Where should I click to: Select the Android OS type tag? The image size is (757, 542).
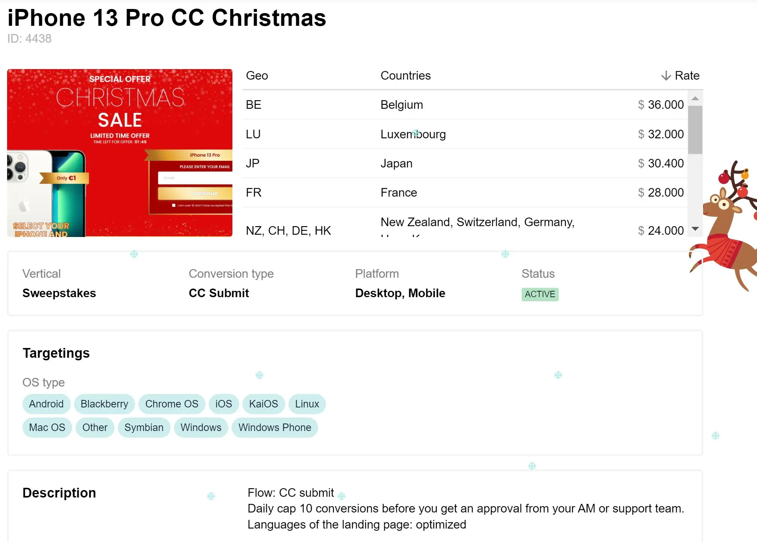[46, 404]
